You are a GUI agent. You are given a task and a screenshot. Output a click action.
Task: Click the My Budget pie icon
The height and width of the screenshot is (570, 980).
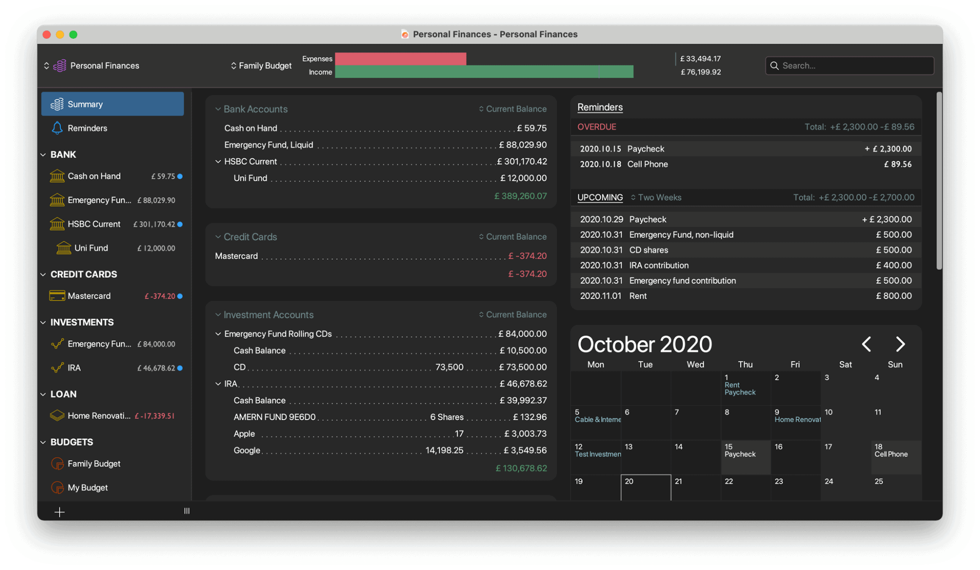[x=57, y=488]
